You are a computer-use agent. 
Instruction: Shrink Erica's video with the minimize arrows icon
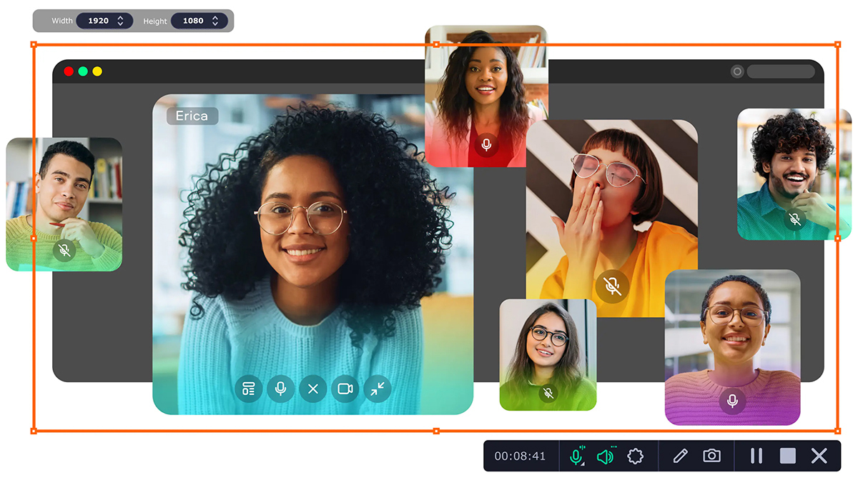tap(378, 389)
